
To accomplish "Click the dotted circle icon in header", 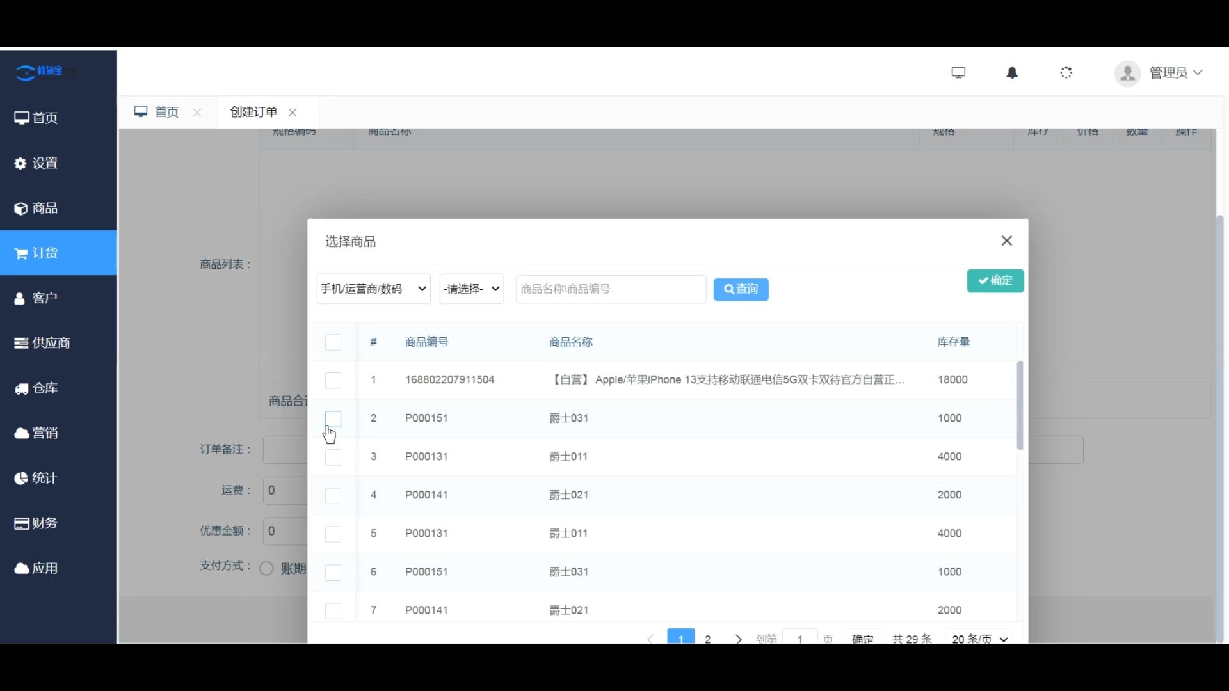I will click(1066, 72).
